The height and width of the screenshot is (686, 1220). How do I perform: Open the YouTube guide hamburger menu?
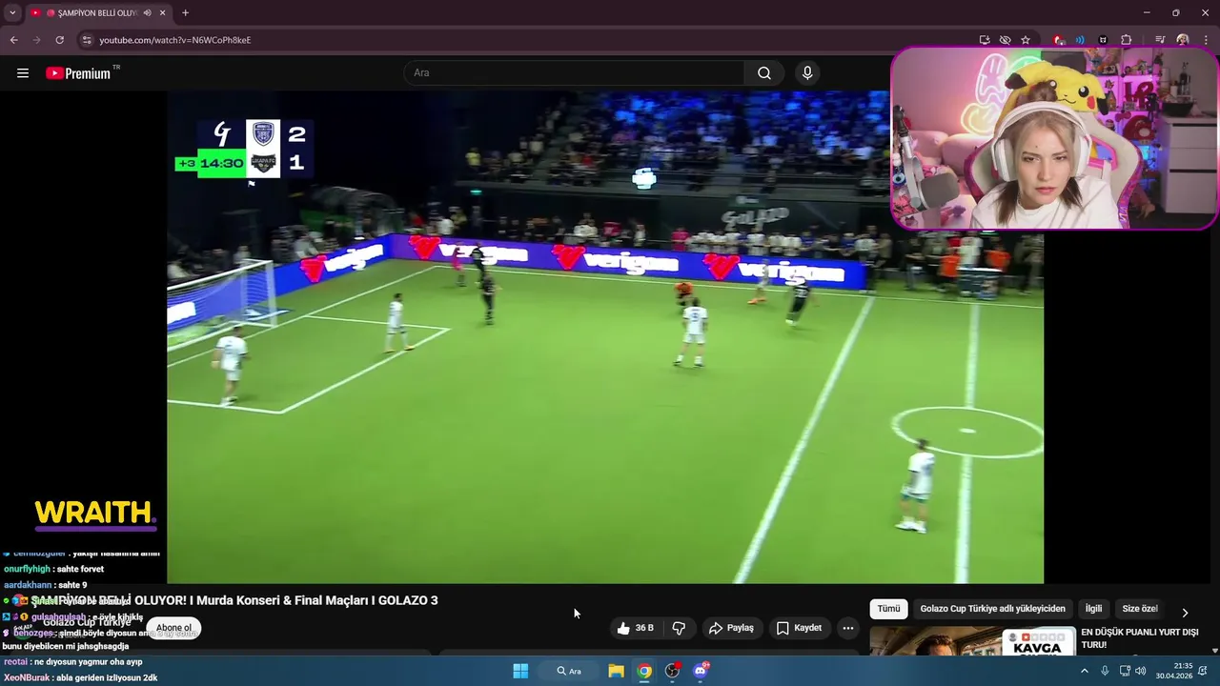pos(23,73)
